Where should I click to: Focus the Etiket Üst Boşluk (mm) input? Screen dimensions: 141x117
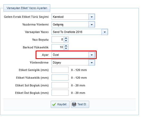[x=60, y=93]
